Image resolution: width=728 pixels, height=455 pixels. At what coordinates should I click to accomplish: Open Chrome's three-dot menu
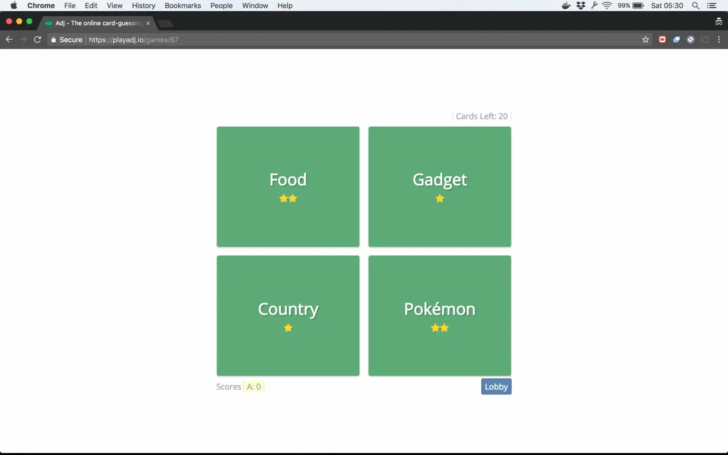[719, 40]
